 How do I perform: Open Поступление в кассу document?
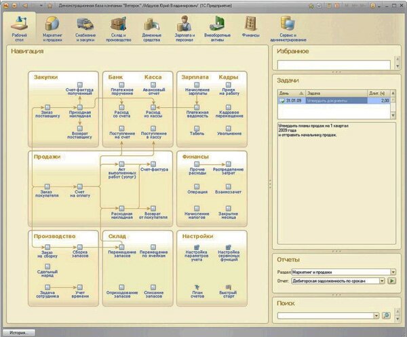(153, 133)
